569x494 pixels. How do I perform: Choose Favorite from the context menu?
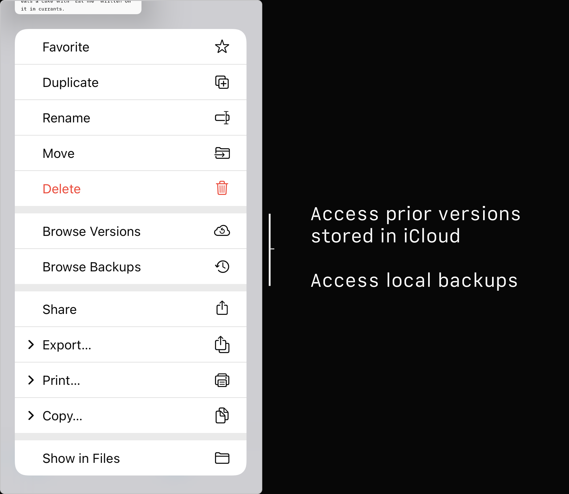[x=66, y=47]
